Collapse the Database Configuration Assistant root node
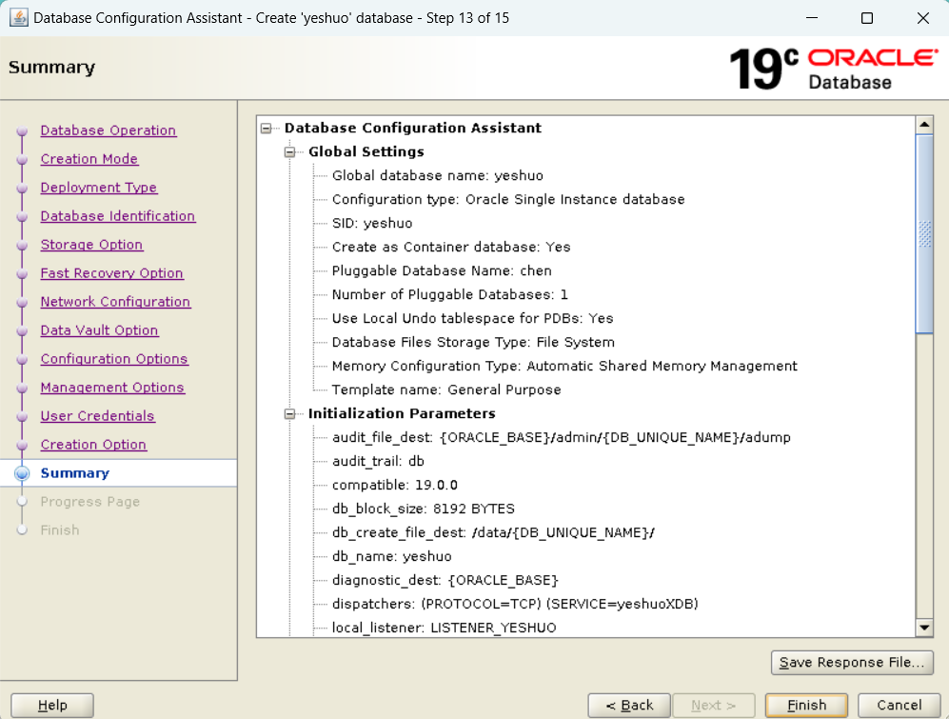This screenshot has height=719, width=949. pos(266,129)
